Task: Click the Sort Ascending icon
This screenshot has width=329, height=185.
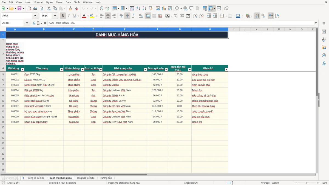Action: pyautogui.click(x=138, y=8)
